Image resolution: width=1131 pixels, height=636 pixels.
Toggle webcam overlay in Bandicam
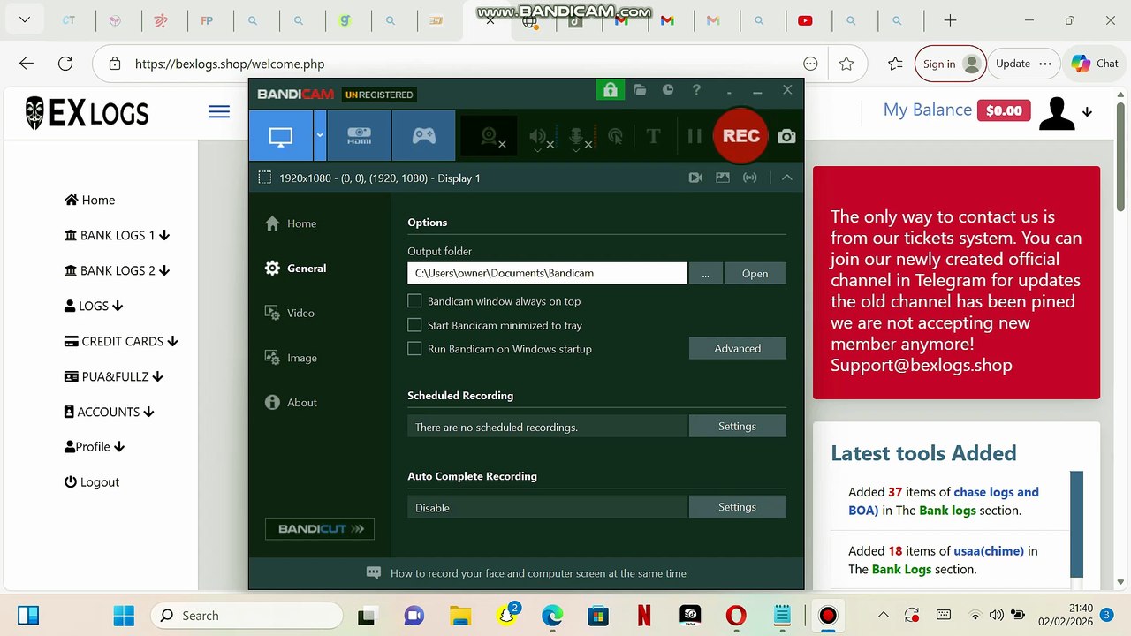490,136
